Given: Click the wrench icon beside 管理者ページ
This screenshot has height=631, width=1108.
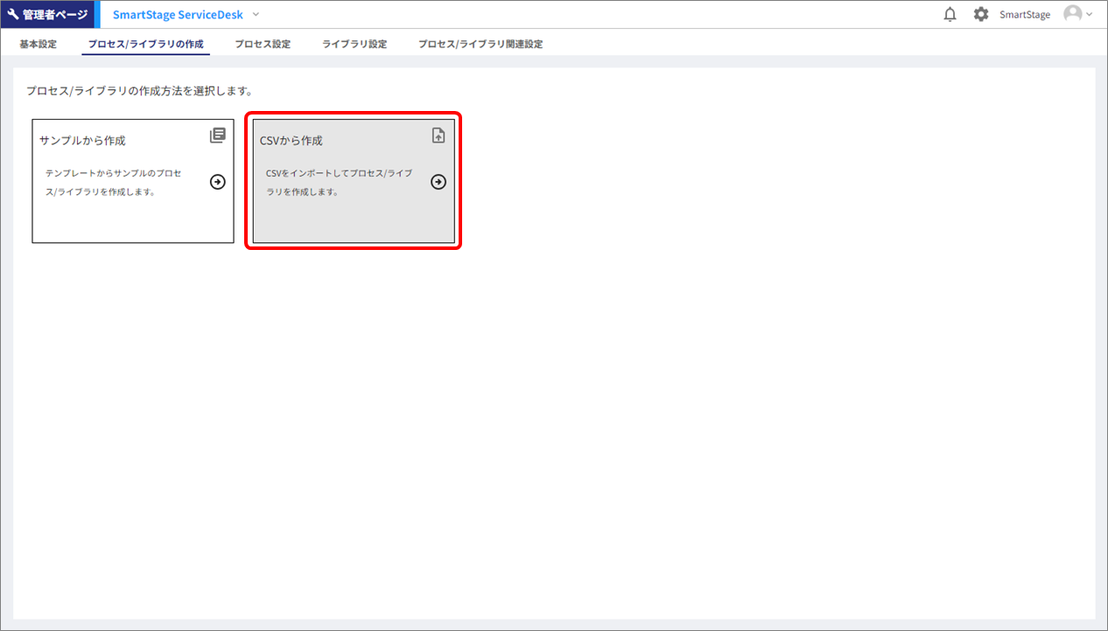Looking at the screenshot, I should [x=13, y=15].
